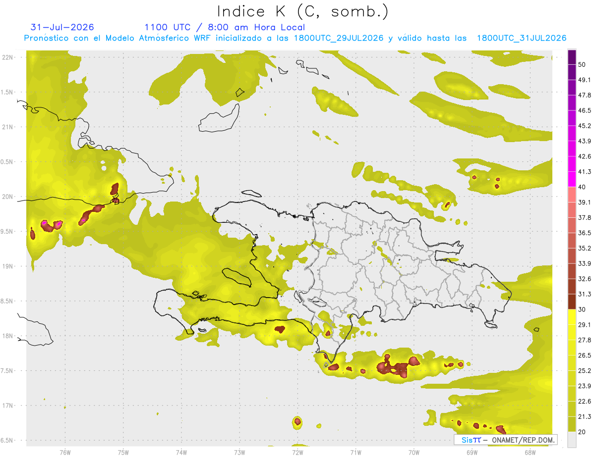595x459 pixels.
Task: Click the longitude axis label '73W'
Action: (239, 453)
